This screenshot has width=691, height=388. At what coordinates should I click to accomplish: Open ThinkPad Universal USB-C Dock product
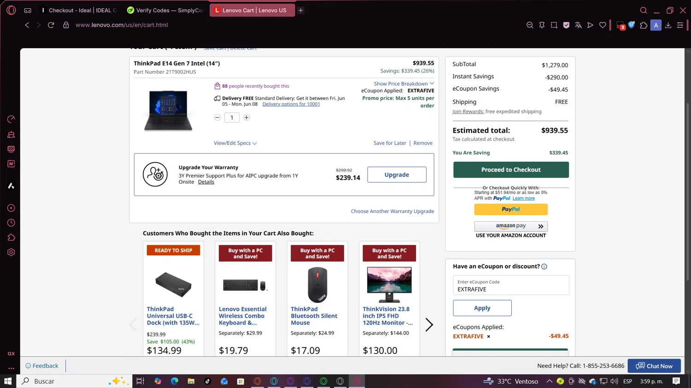[173, 316]
